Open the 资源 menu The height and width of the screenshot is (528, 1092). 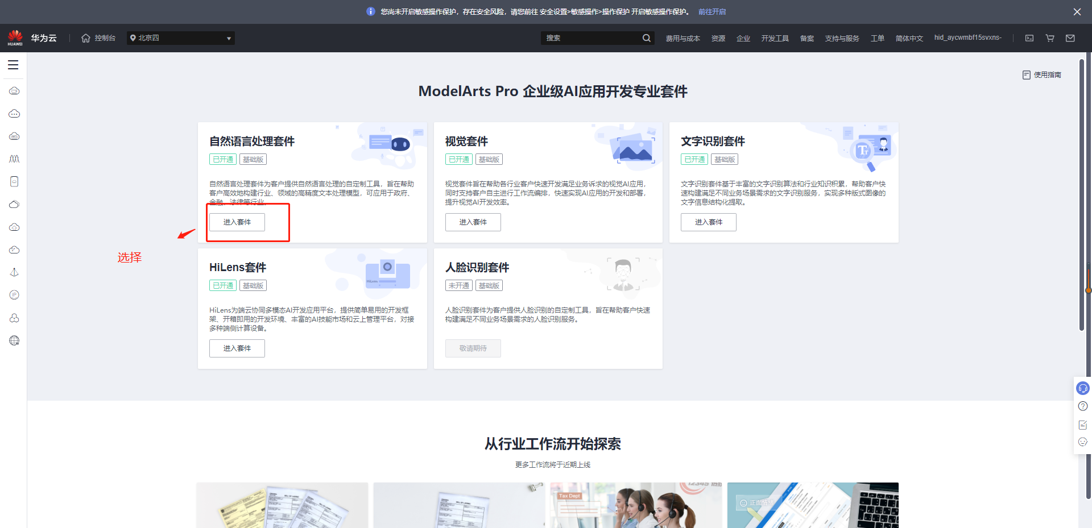718,38
